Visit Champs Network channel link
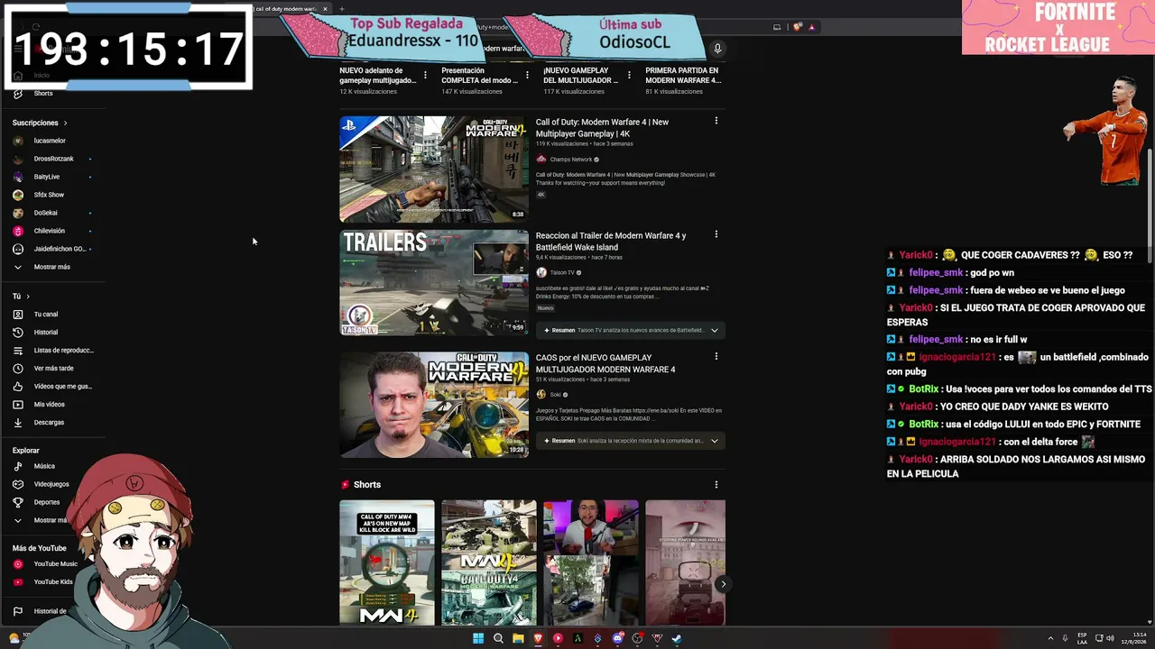Image resolution: width=1155 pixels, height=649 pixels. coord(571,160)
